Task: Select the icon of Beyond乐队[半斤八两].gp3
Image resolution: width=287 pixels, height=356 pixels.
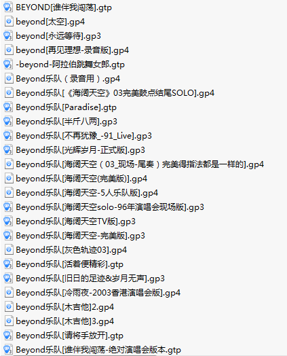Action: click(x=8, y=122)
